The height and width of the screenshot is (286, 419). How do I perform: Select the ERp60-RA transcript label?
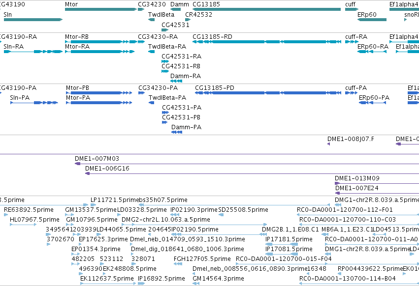[x=373, y=47]
